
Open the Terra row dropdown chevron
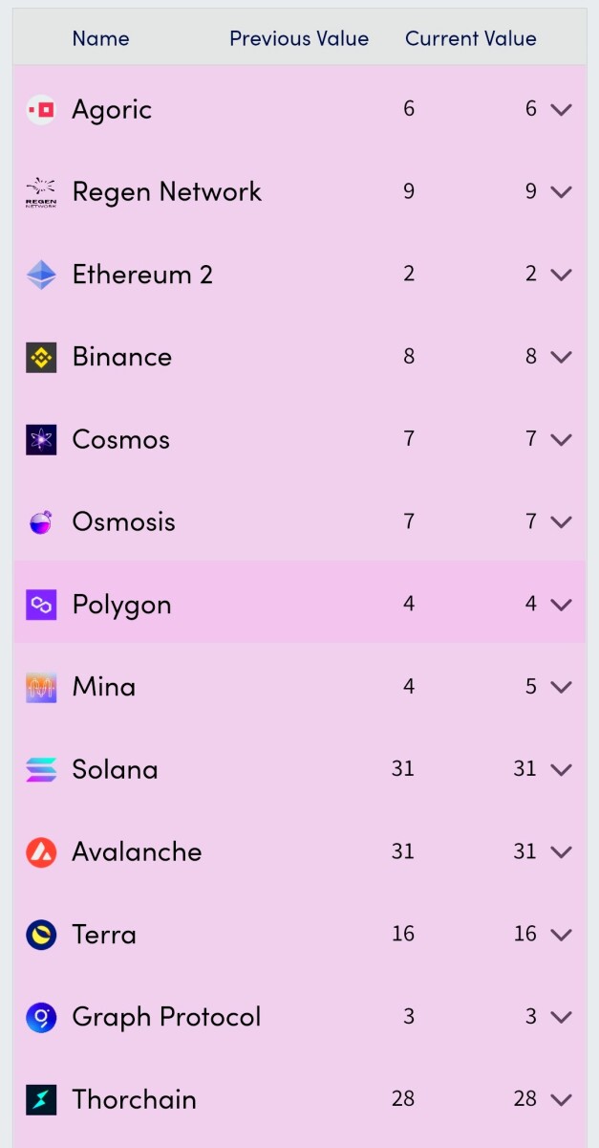562,935
